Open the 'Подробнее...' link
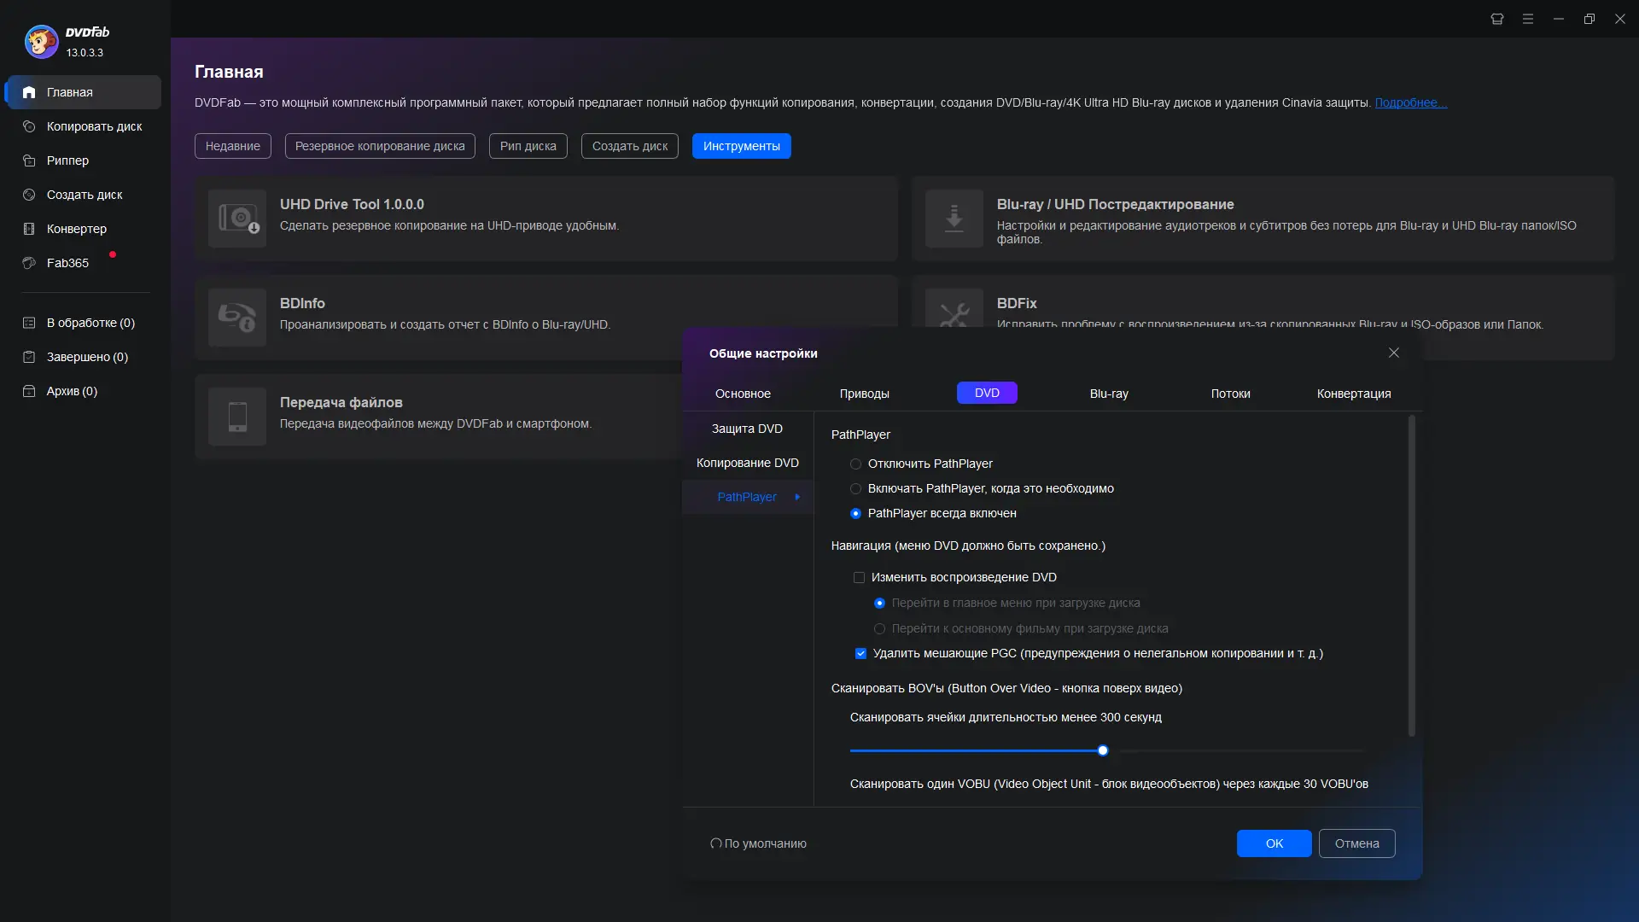Image resolution: width=1639 pixels, height=922 pixels. coord(1409,102)
